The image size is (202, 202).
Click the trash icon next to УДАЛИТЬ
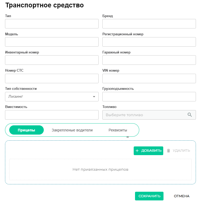point(168,151)
